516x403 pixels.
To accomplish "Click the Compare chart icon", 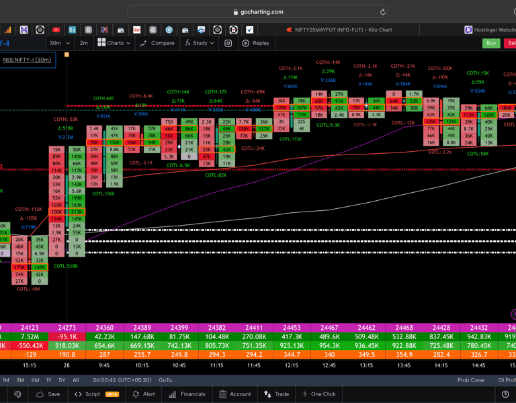I will (x=143, y=44).
